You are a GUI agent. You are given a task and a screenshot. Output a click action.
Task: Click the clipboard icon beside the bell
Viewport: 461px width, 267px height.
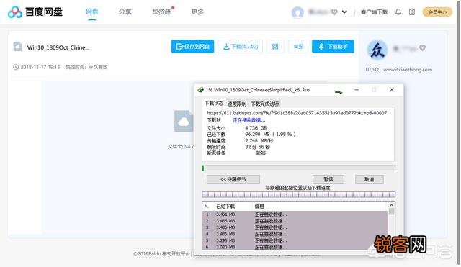pyautogui.click(x=412, y=12)
